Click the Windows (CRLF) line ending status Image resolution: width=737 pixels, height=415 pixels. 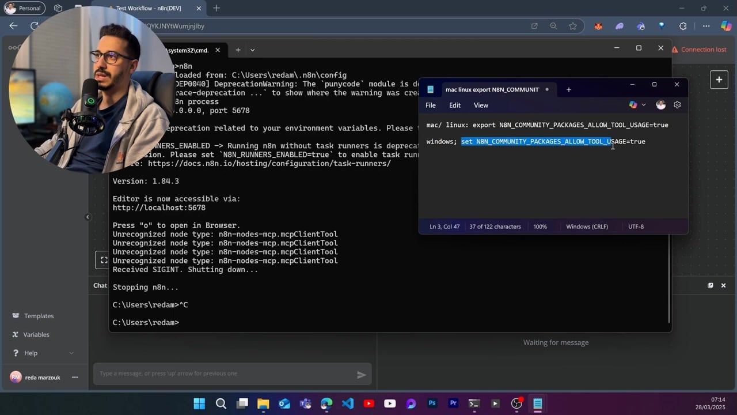(x=587, y=227)
